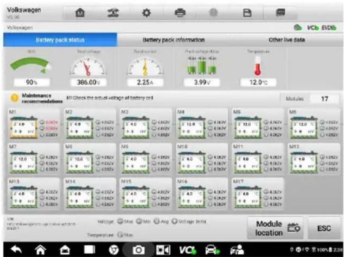Viewport: 344px width, 257px height.
Task: Open battery module M16 card
Action: tap(202, 194)
